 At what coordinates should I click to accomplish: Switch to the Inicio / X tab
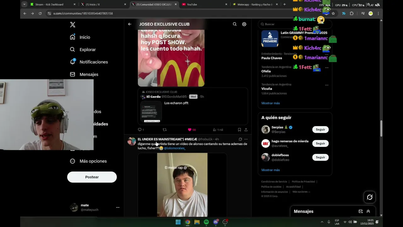click(103, 4)
